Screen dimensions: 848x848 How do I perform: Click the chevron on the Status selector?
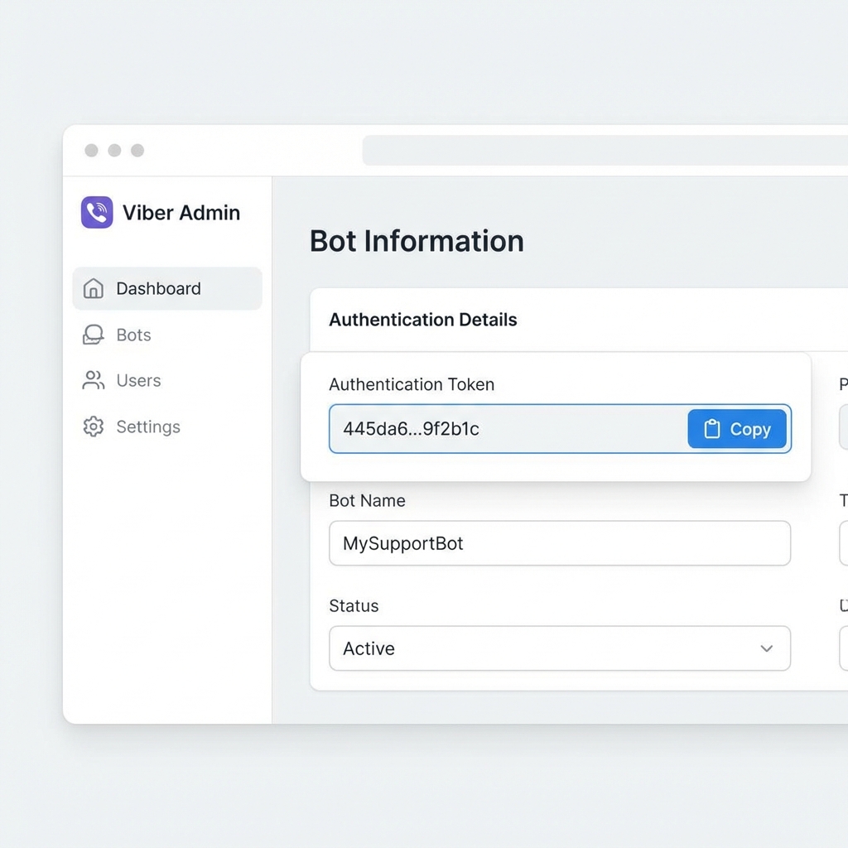(x=766, y=649)
